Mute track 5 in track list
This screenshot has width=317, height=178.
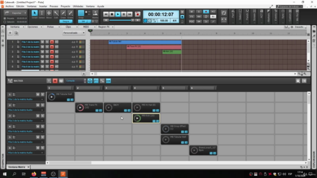(42, 62)
